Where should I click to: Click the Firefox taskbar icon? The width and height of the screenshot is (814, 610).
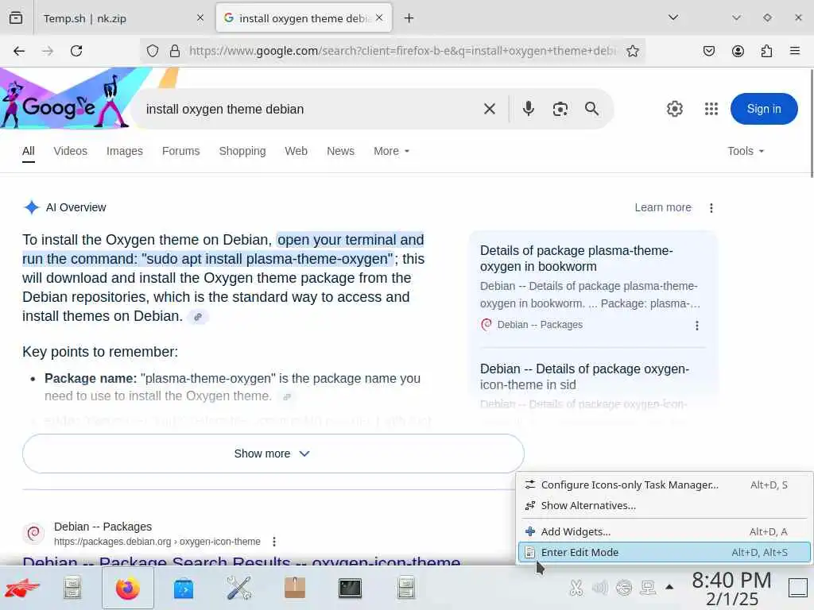128,589
